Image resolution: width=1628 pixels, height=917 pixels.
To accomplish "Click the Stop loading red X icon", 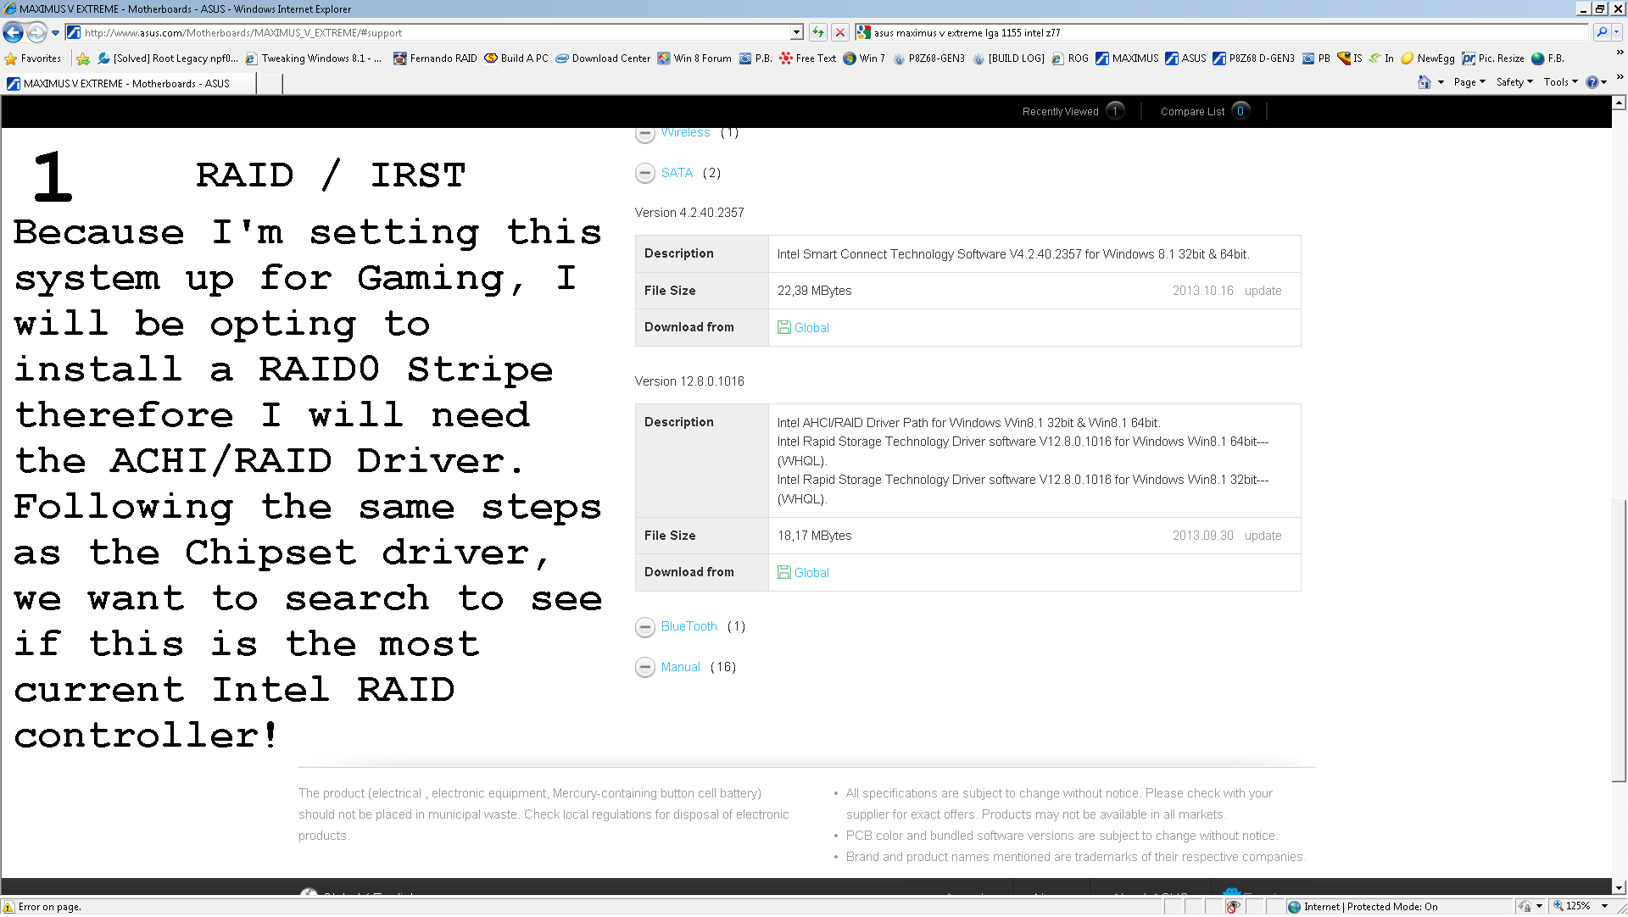I will pos(840,33).
